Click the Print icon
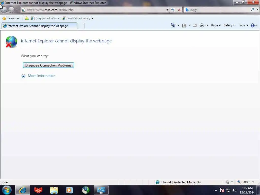This screenshot has height=195, width=260. 202,26
